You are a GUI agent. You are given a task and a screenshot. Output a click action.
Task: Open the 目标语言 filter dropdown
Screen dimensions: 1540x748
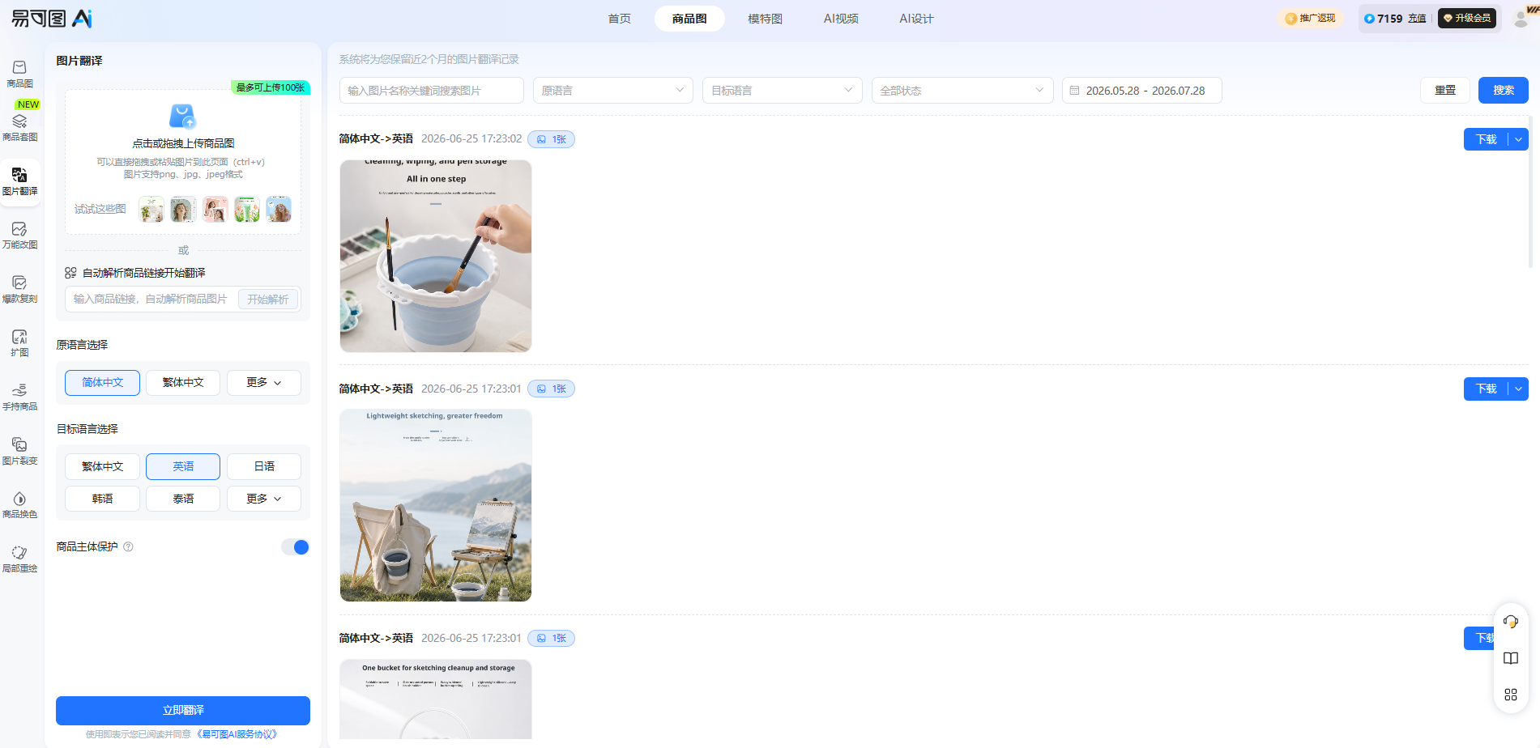click(x=783, y=91)
